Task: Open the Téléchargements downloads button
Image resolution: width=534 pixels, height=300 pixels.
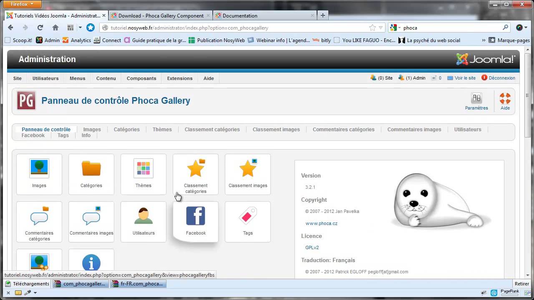Action: pos(27,284)
